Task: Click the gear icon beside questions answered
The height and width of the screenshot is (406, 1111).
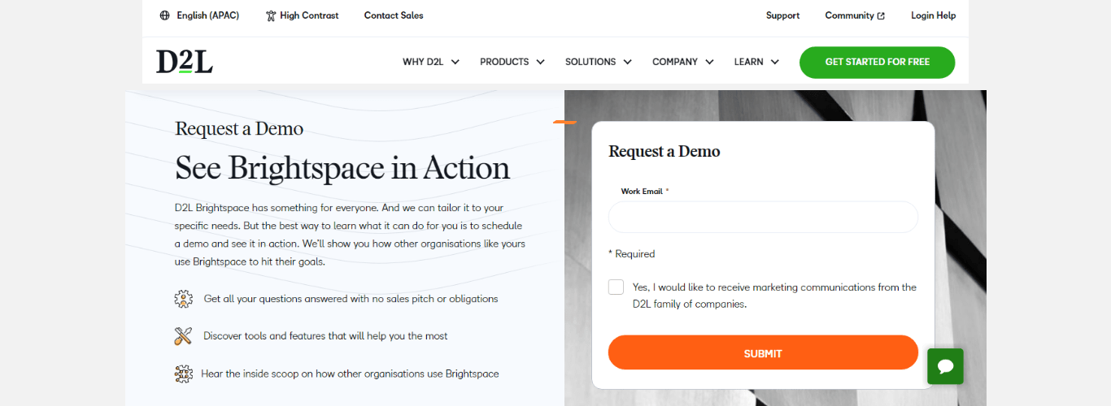Action: (184, 299)
